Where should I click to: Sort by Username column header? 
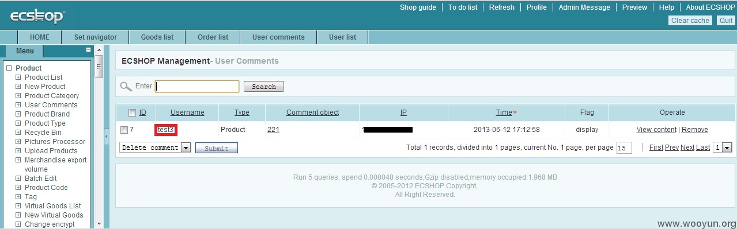[x=187, y=112]
